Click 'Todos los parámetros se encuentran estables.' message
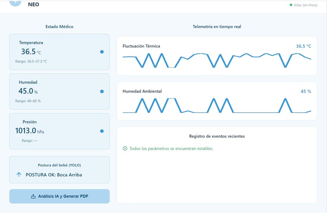 click(171, 149)
